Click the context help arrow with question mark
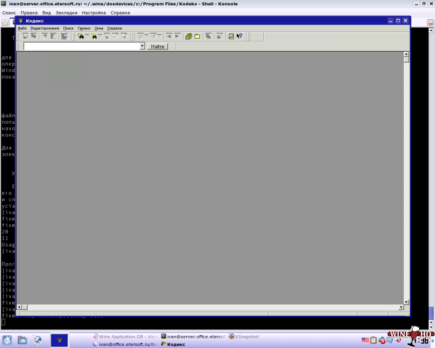Viewport: 435px width, 348px height. coord(239,36)
